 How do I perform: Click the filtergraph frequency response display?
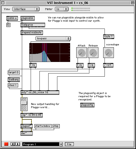click(50, 52)
